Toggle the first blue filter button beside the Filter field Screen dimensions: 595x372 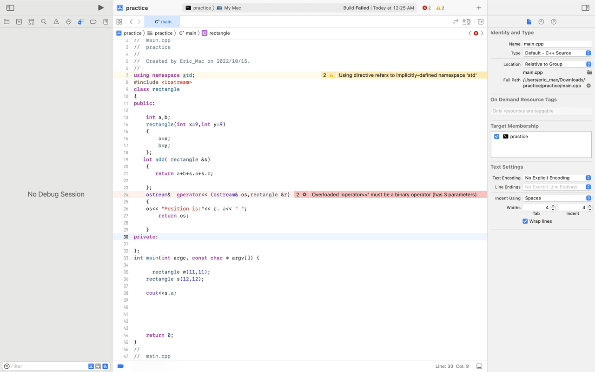click(91, 366)
